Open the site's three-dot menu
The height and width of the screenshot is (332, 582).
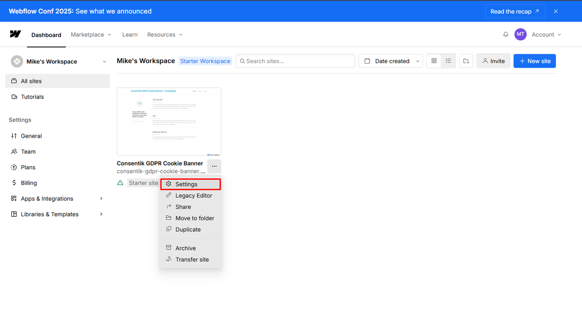214,166
